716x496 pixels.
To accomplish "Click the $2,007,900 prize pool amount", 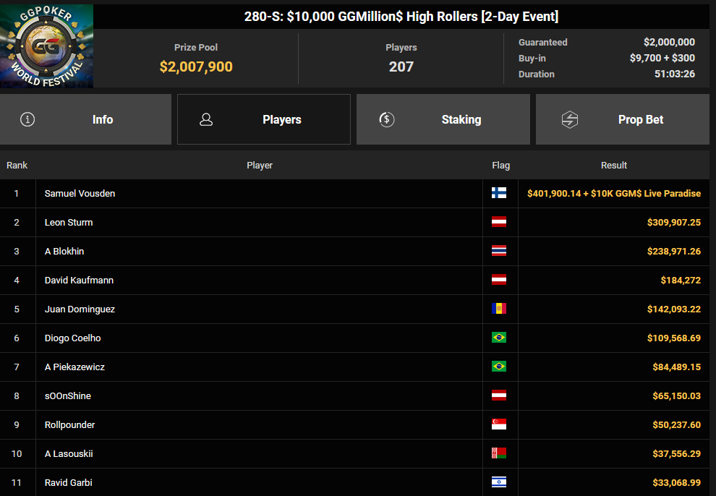I will click(196, 67).
